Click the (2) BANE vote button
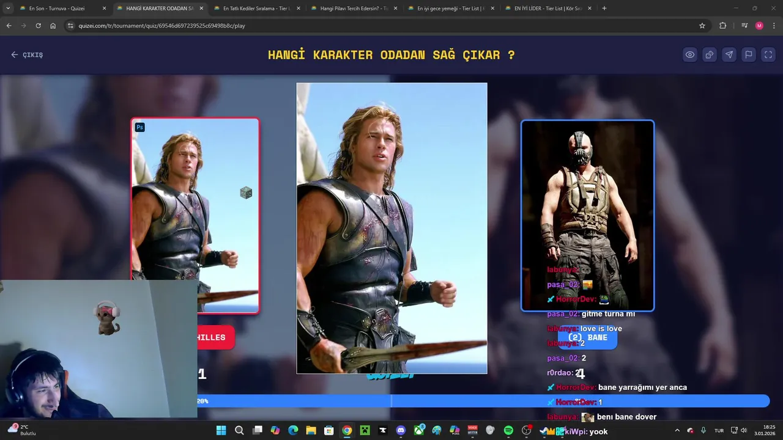This screenshot has width=783, height=440. click(587, 337)
